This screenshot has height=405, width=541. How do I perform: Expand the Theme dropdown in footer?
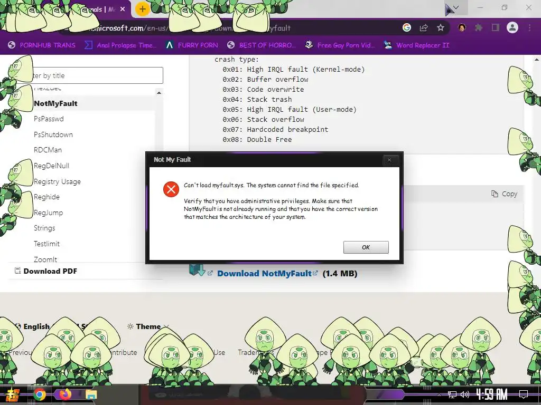coord(148,326)
